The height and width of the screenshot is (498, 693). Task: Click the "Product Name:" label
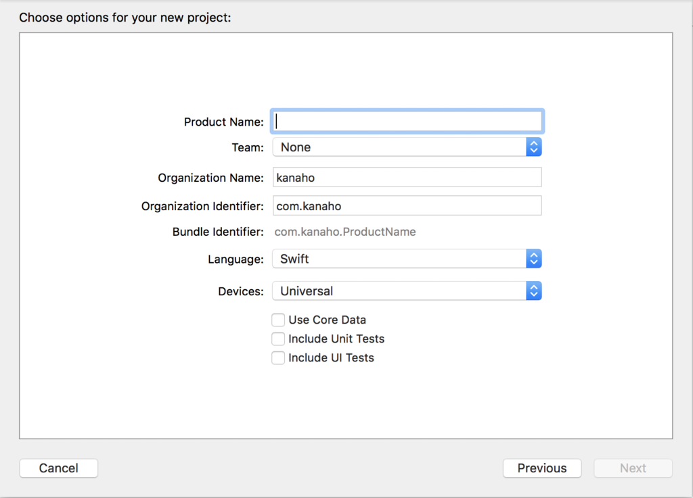pos(223,122)
